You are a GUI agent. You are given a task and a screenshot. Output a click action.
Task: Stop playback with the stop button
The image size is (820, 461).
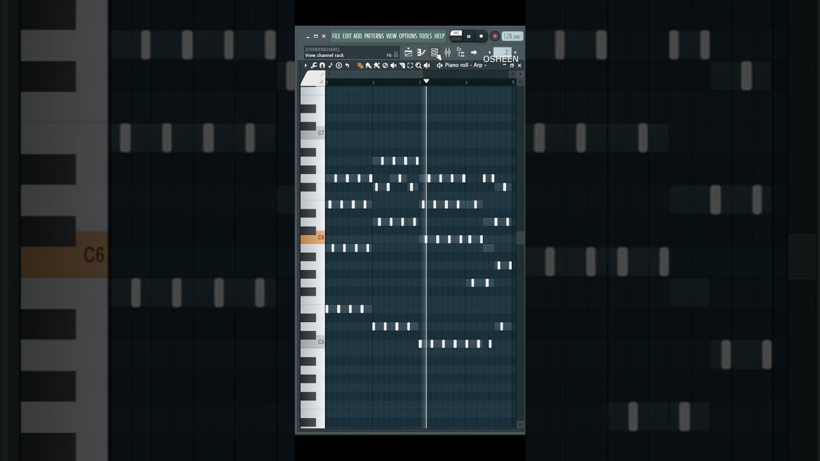(x=481, y=36)
